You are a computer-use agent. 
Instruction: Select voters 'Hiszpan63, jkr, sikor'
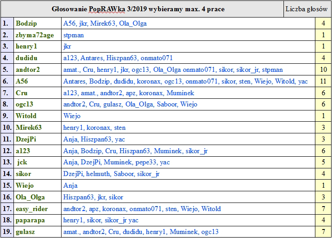coord(93,197)
